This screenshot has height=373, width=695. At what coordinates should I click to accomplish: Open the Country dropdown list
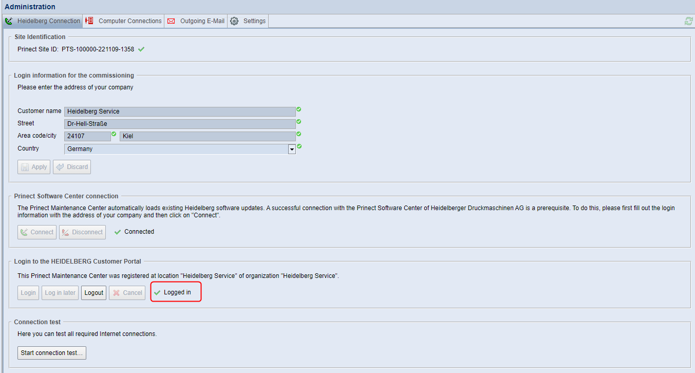coord(292,148)
